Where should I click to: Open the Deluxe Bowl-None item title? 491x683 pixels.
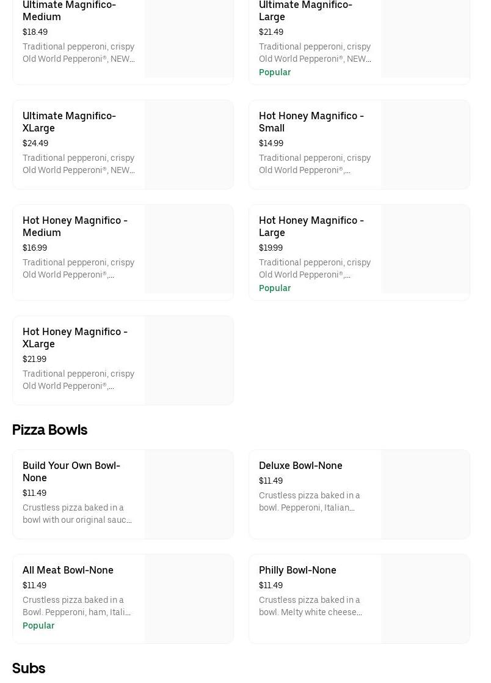[300, 465]
